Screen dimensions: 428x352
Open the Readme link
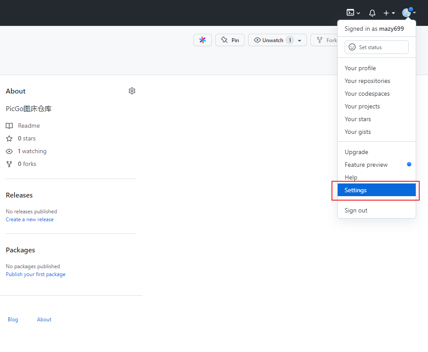pyautogui.click(x=29, y=126)
